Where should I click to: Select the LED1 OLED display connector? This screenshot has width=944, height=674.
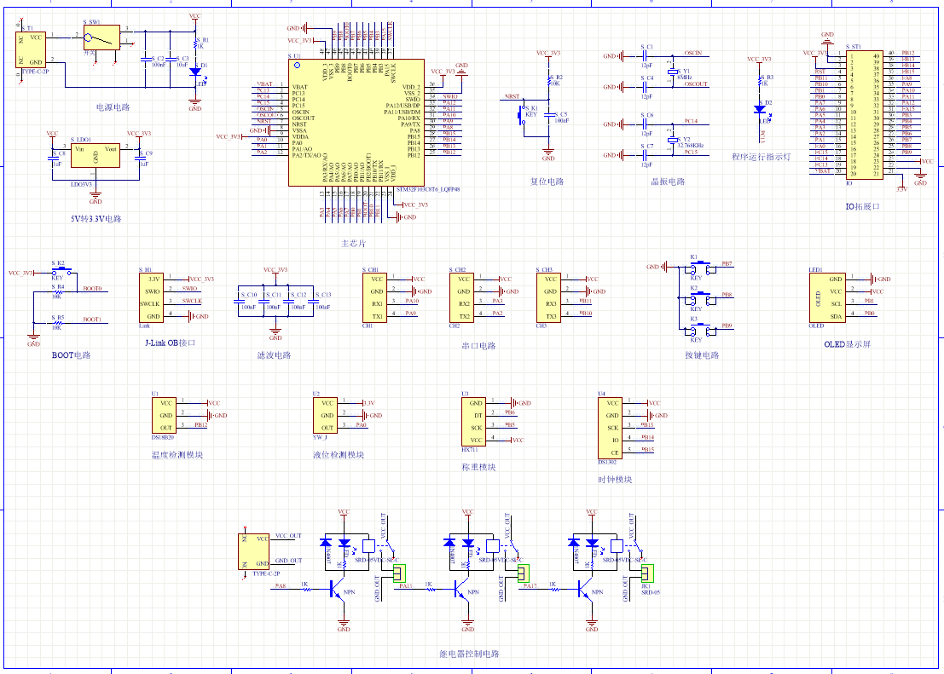pos(827,298)
